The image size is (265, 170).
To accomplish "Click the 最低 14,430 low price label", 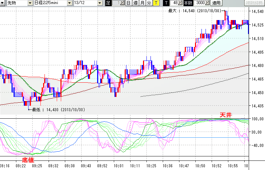I will click(x=56, y=109).
